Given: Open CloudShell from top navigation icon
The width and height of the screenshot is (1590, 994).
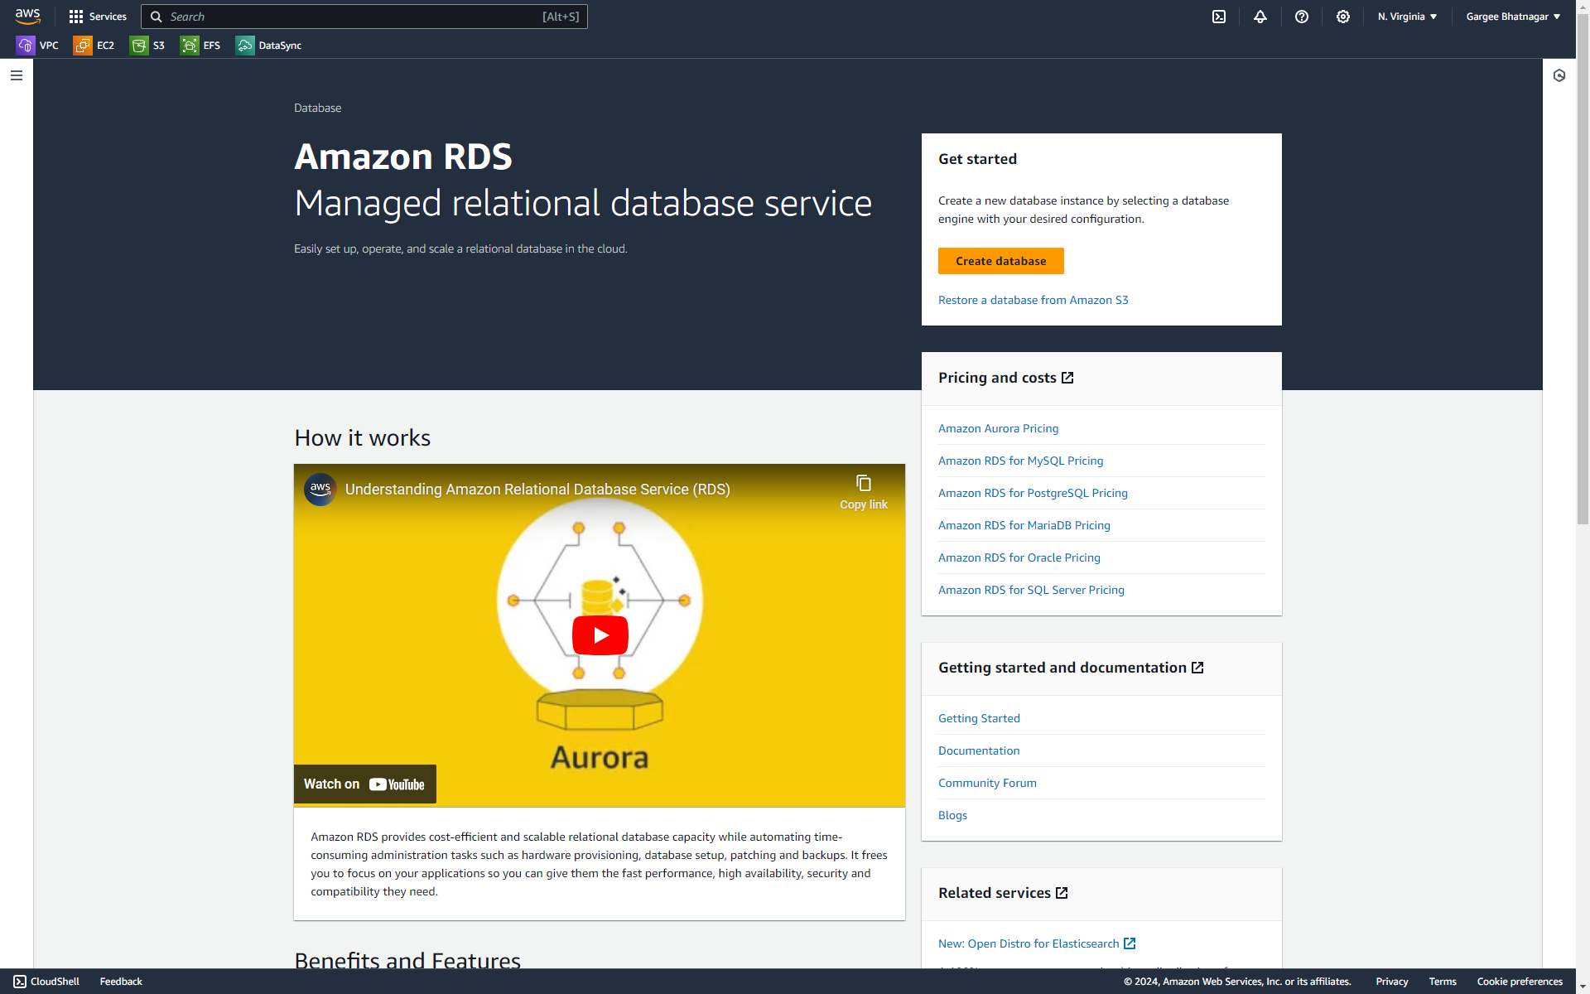Looking at the screenshot, I should (x=1219, y=17).
